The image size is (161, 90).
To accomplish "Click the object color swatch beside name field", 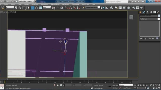I will [x=159, y=15].
